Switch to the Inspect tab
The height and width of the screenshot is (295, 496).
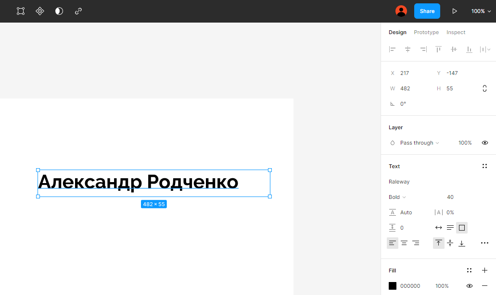point(456,32)
